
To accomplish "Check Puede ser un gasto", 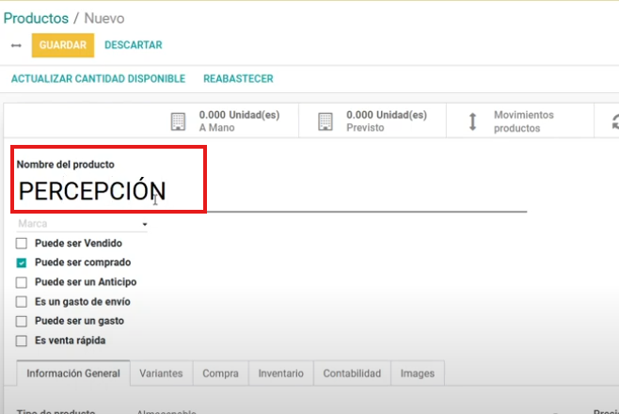I will coord(22,321).
